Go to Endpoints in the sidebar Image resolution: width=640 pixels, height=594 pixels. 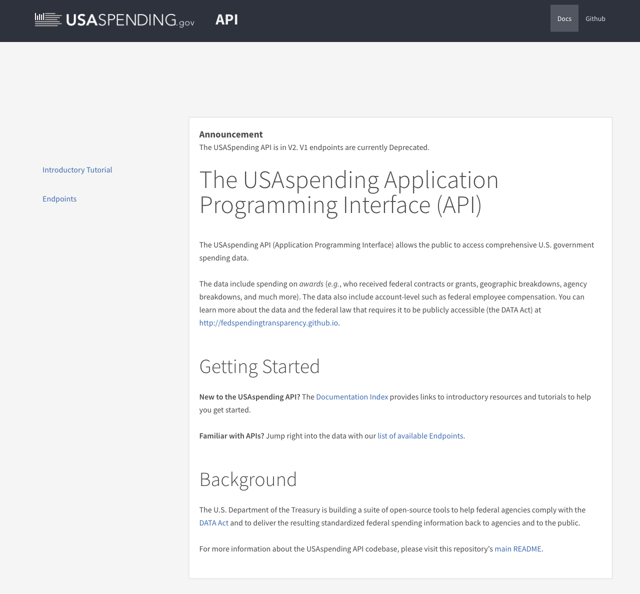[x=59, y=199]
